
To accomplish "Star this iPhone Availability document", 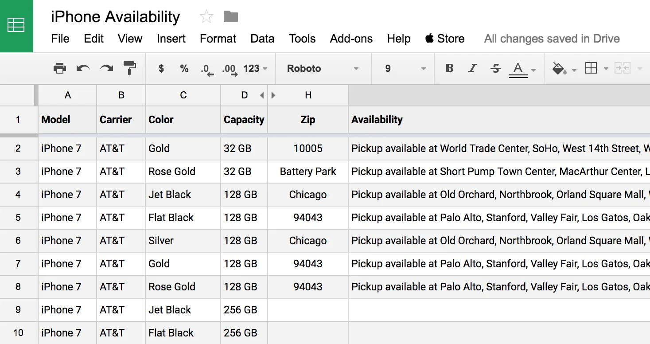I will coord(206,17).
